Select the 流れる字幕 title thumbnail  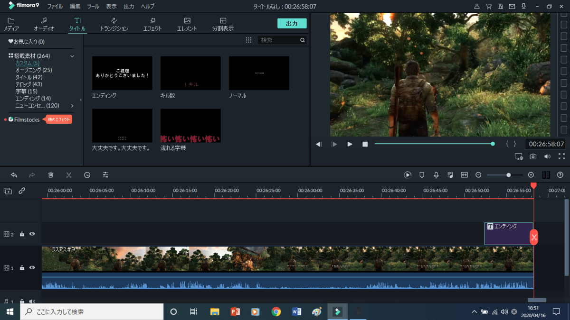coord(190,126)
